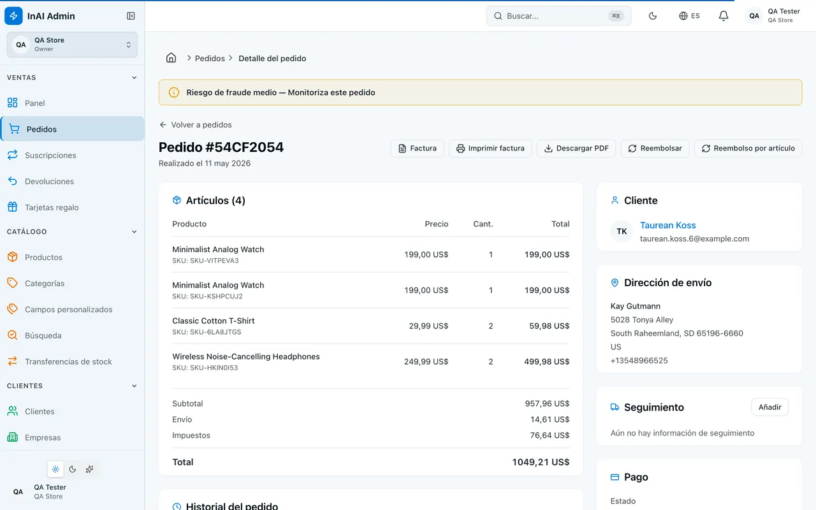Click the Impuestos 76,64 US$ value
816x510 pixels.
pyautogui.click(x=550, y=435)
